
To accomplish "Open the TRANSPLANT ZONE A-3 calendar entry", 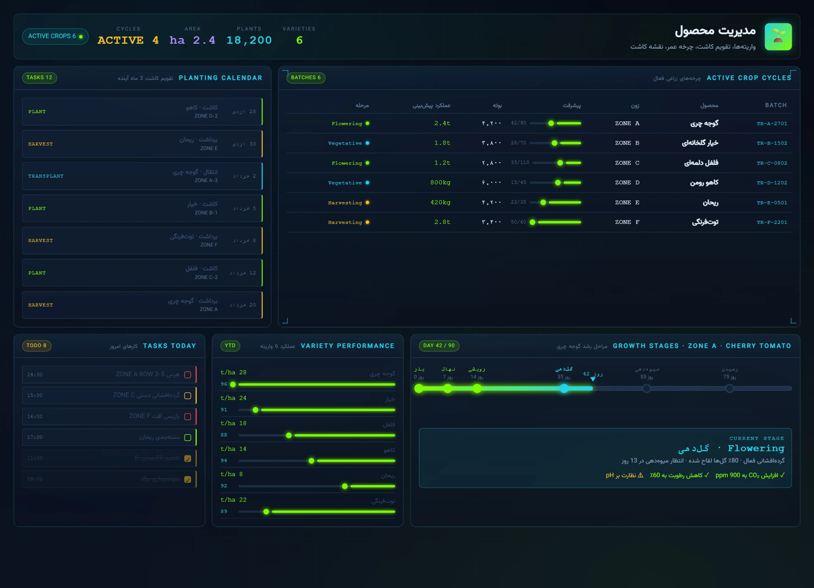I will point(142,176).
